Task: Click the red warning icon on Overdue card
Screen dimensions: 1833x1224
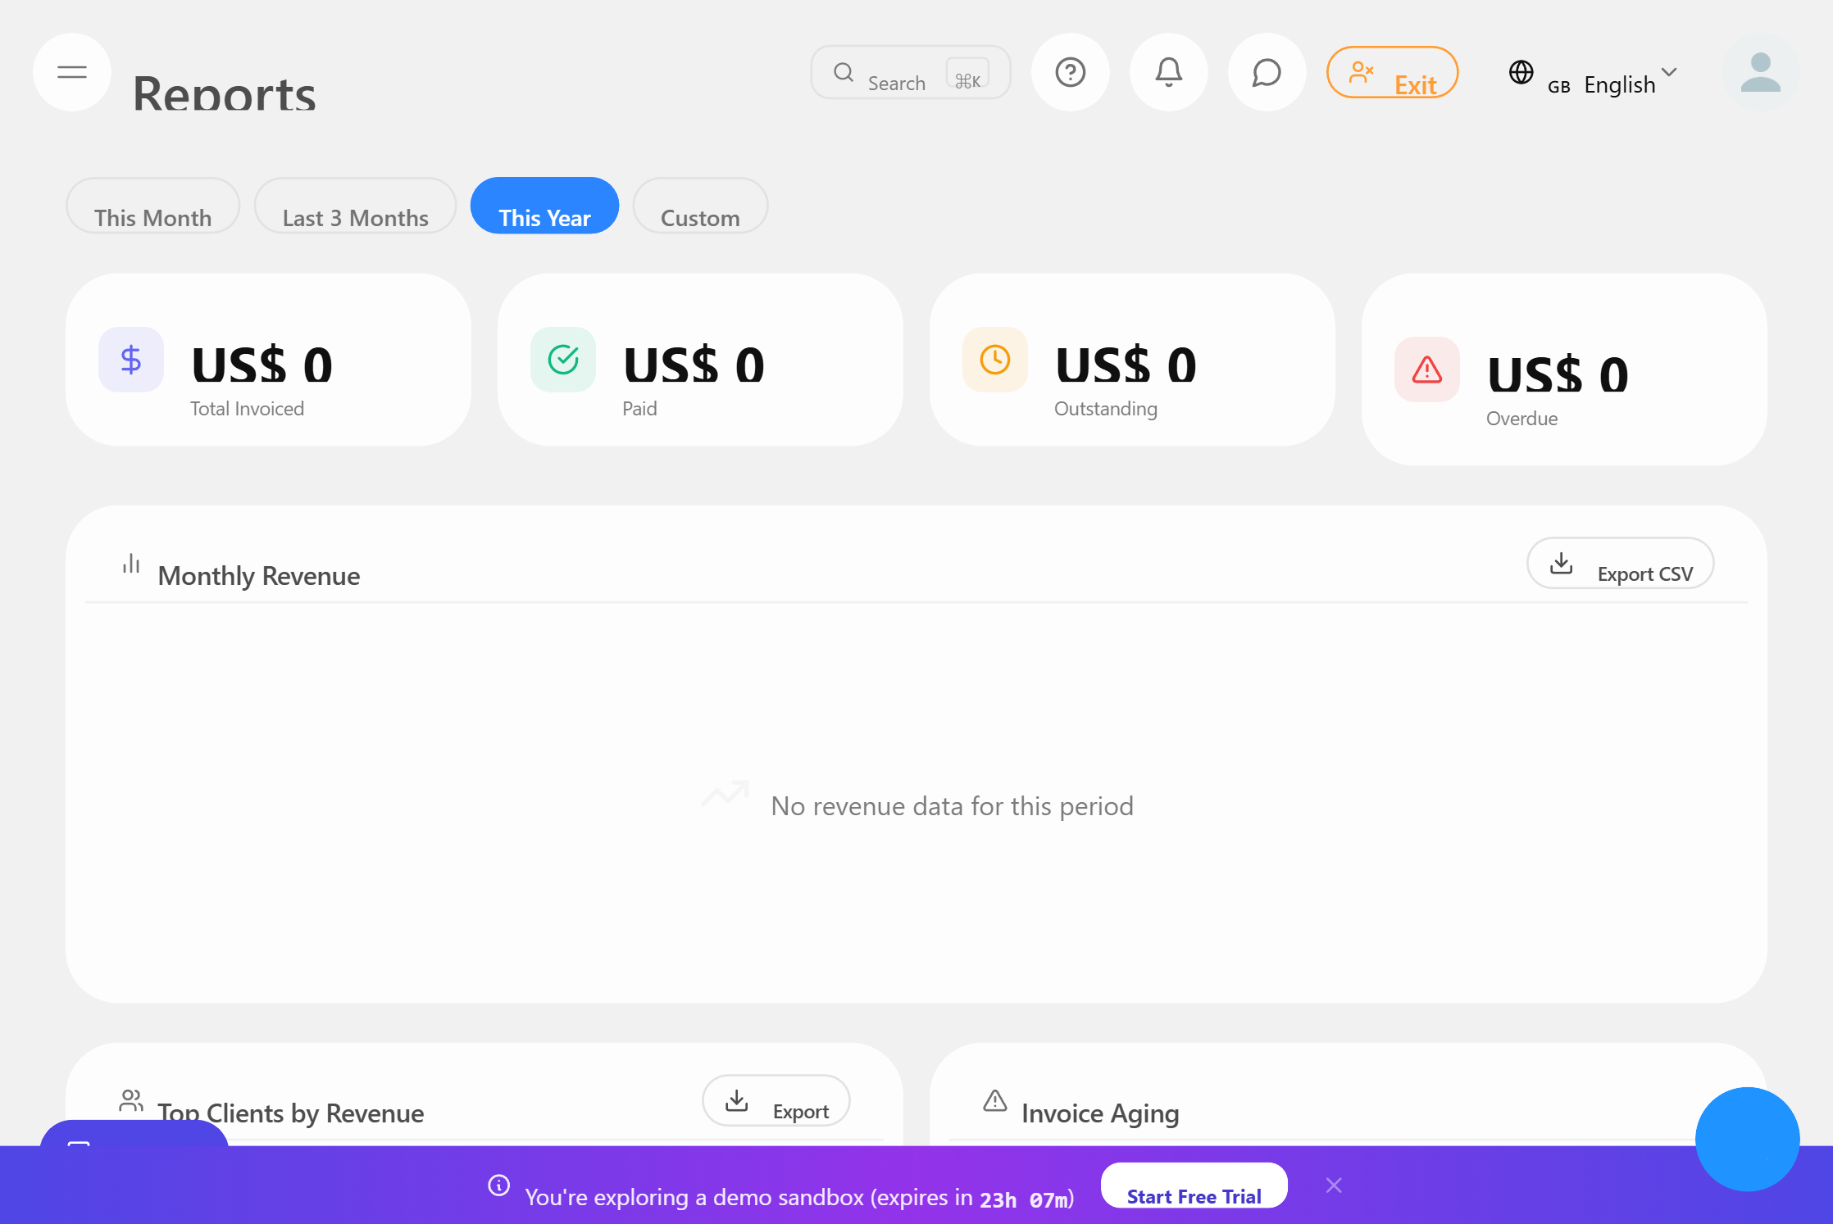Action: click(1427, 369)
